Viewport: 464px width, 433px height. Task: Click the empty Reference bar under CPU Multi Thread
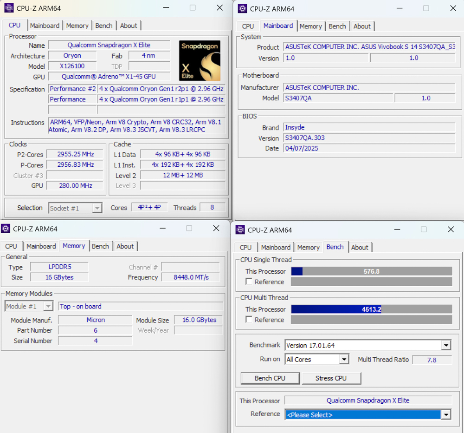pyautogui.click(x=371, y=320)
